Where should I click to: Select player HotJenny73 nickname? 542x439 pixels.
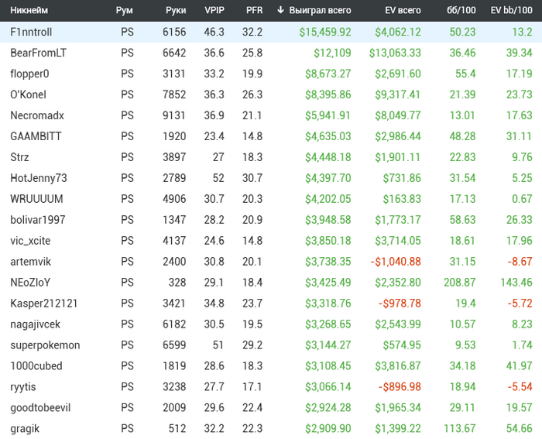(39, 178)
